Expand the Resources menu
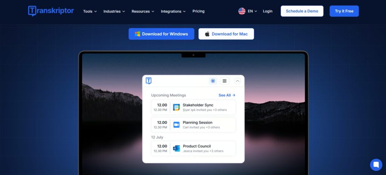This screenshot has height=175, width=386. 143,11
